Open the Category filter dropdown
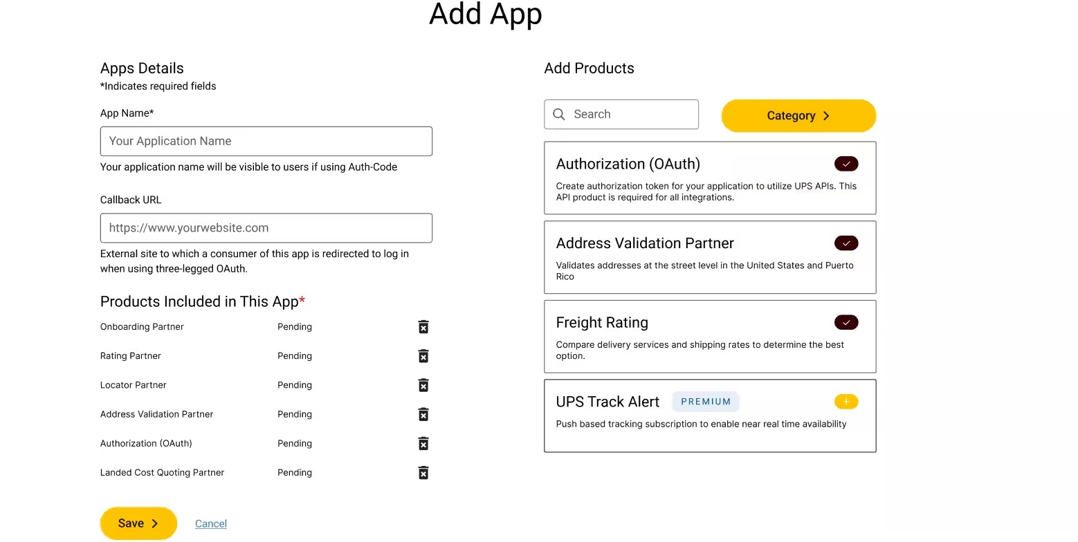The height and width of the screenshot is (542, 1078). (798, 115)
